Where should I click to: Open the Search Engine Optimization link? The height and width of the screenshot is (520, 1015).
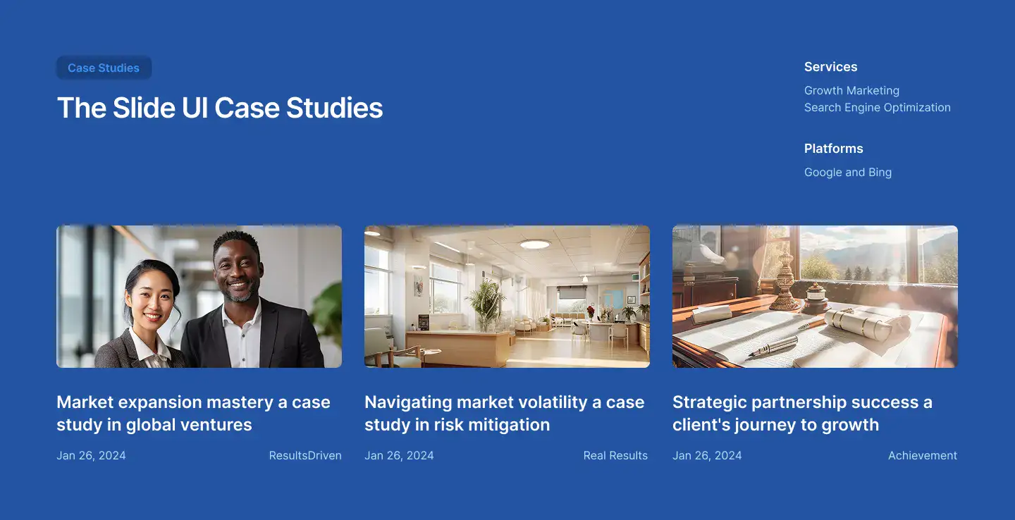pos(878,107)
